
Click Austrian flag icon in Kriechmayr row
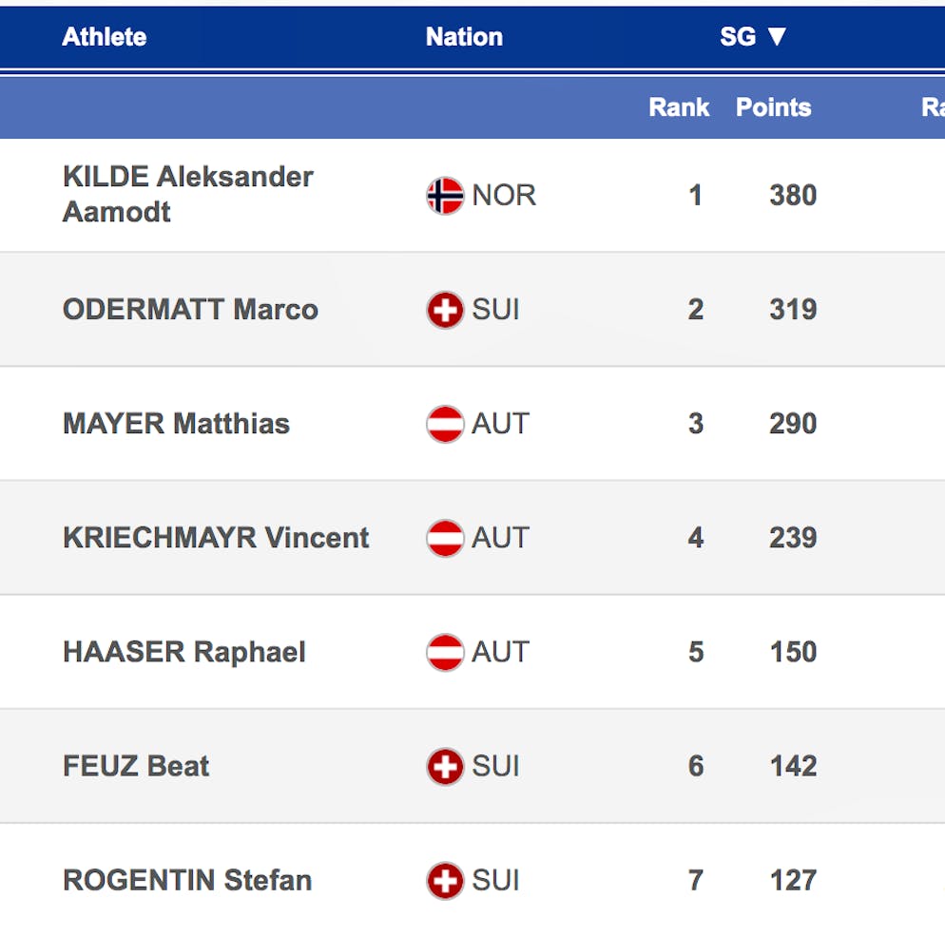pyautogui.click(x=445, y=538)
